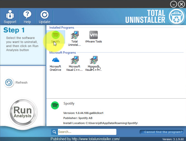Open the totaluninstaller.com published-by link
This screenshot has height=141, width=186.
point(96,139)
